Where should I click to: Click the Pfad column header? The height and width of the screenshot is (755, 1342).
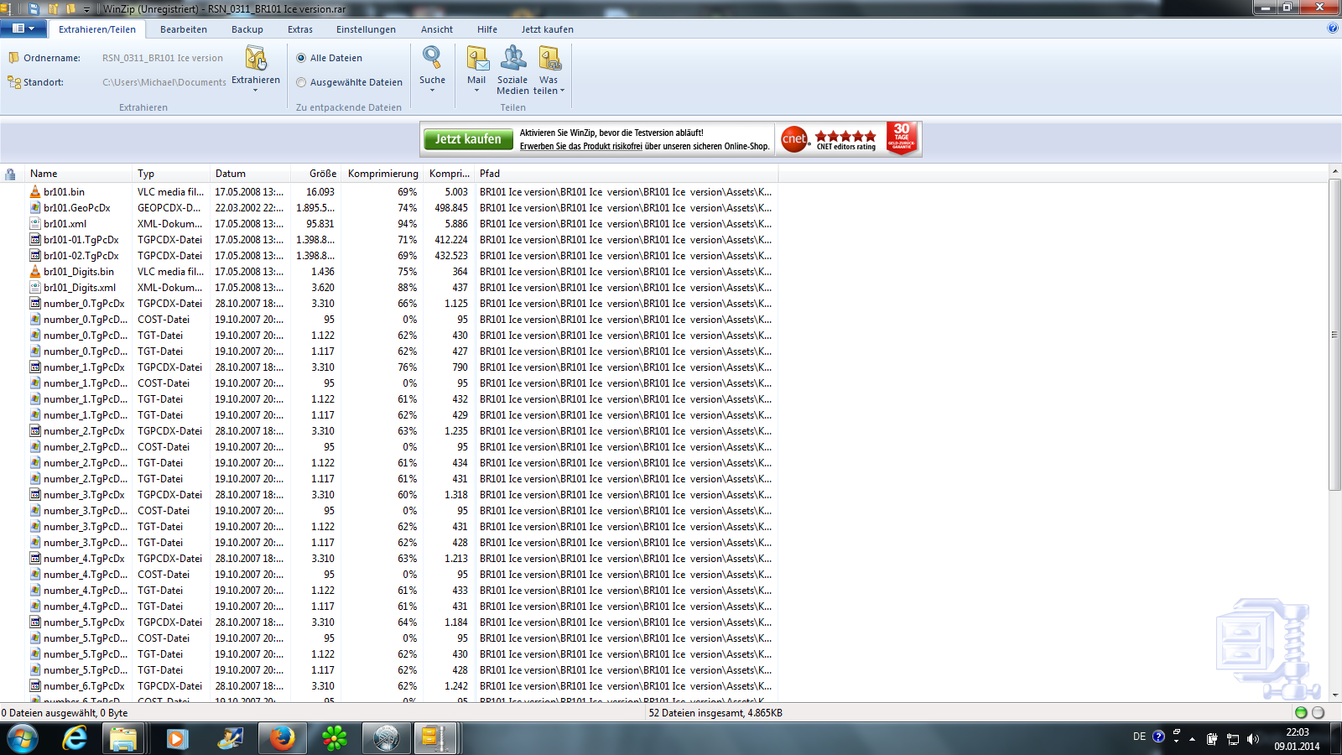tap(627, 174)
